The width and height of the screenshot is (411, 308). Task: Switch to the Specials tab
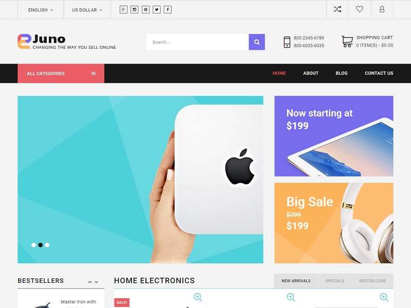[x=335, y=281]
